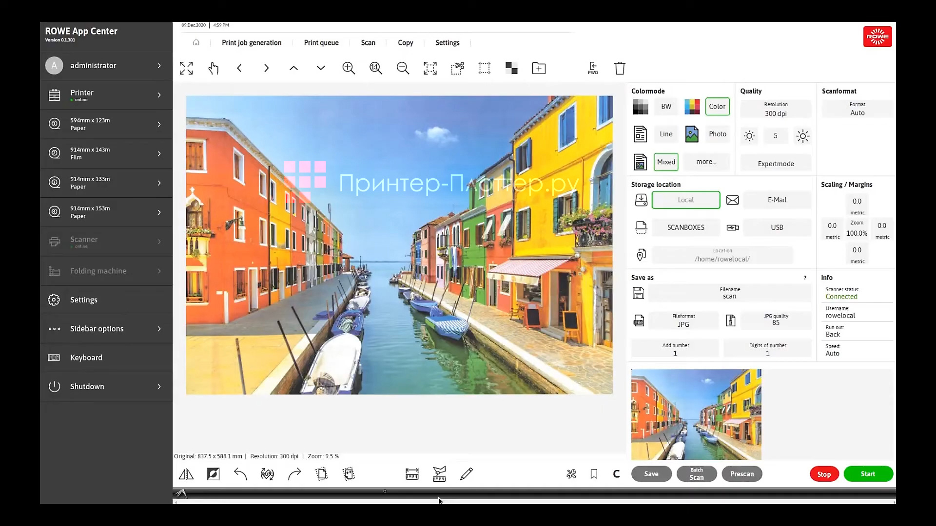
Task: Select USB as storage location
Action: [x=777, y=227]
